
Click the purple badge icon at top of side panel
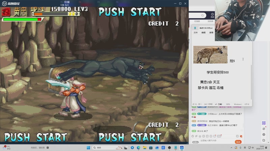click(x=264, y=123)
